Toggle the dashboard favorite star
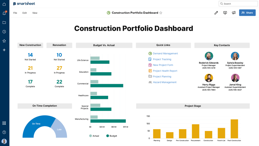 coord(161,12)
